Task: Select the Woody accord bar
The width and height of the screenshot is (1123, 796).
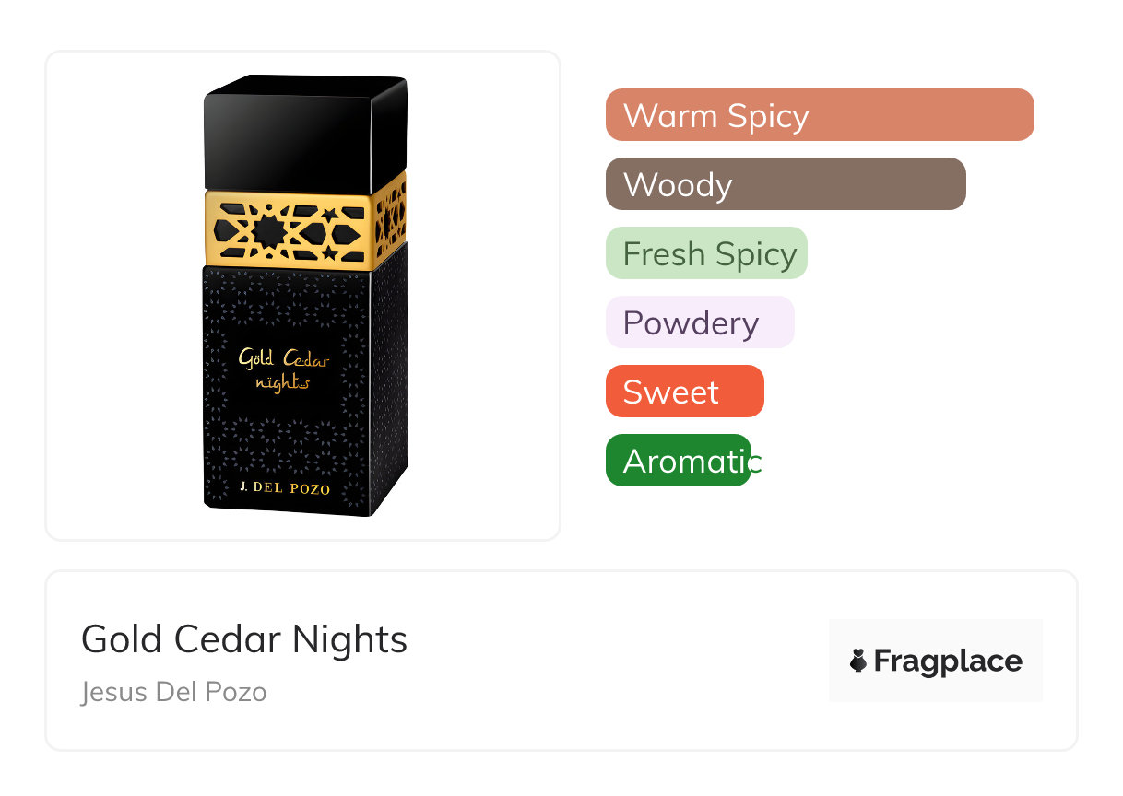Action: pos(785,184)
